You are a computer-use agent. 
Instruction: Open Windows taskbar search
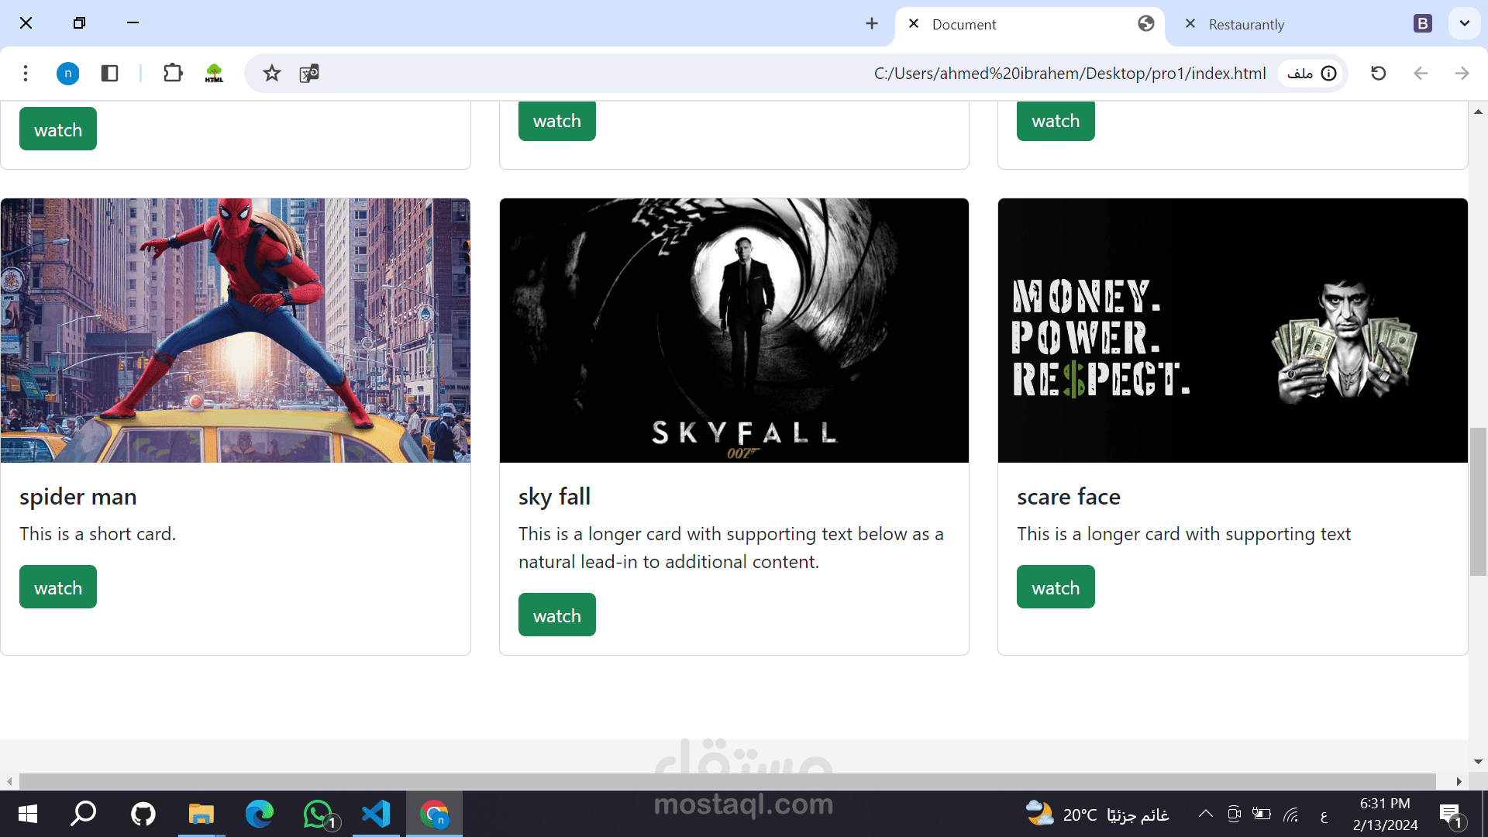tap(84, 814)
